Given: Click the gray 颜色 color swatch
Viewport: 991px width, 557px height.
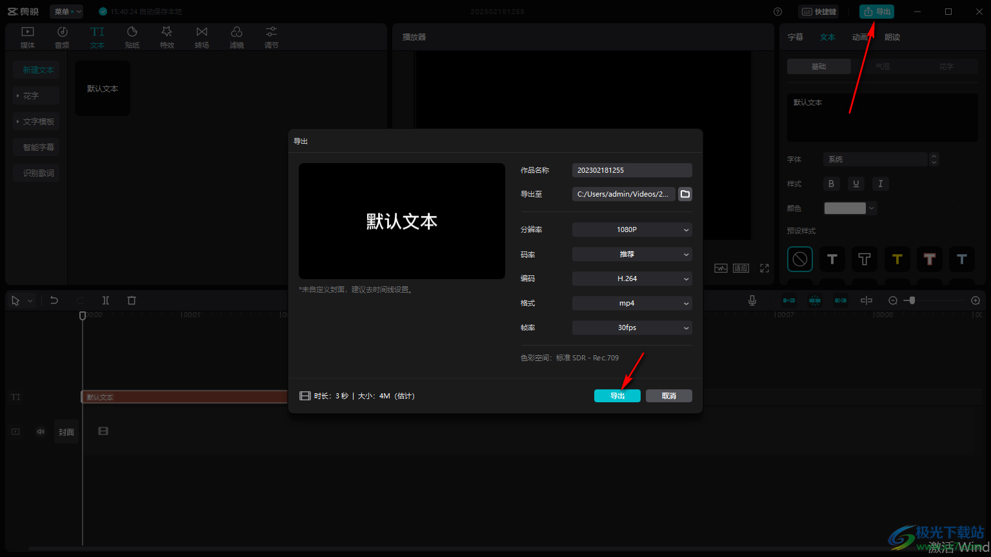Looking at the screenshot, I should [845, 208].
